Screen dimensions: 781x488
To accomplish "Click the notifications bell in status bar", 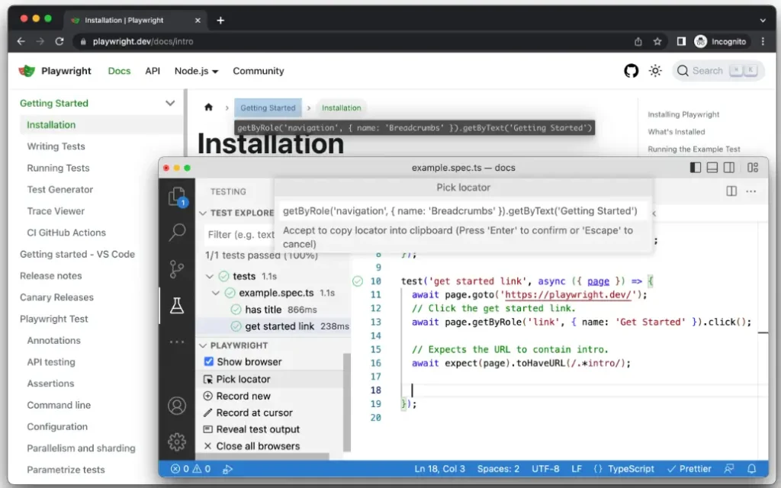I will click(752, 469).
